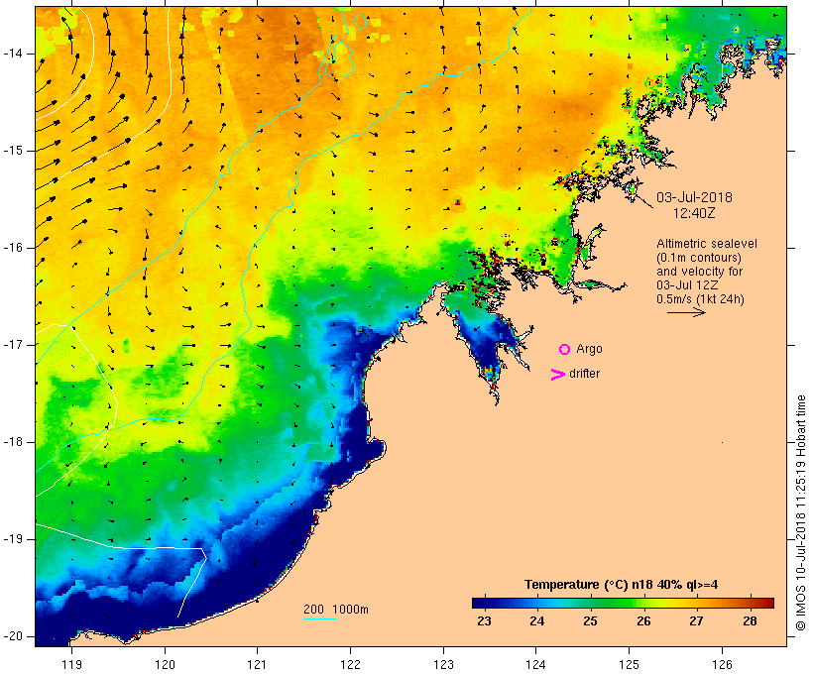
Task: Click longitude axis label 122
Action: (351, 664)
